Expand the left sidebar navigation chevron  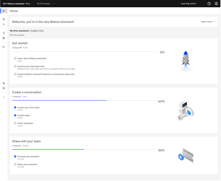click(x=4, y=97)
